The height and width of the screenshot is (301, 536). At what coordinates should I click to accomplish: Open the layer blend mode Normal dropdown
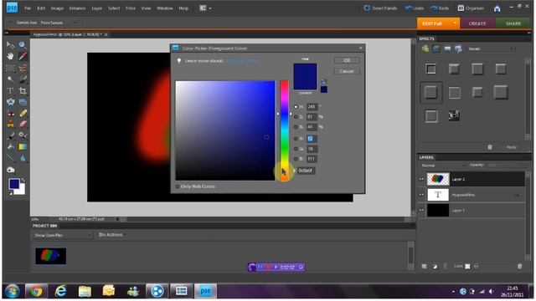click(x=442, y=166)
